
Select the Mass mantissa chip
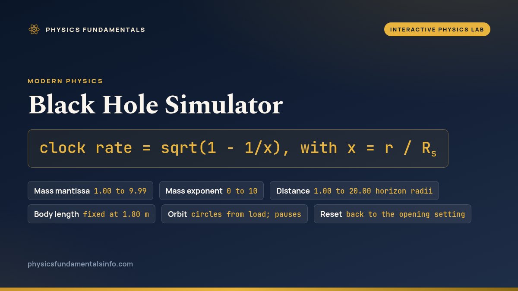(x=90, y=191)
